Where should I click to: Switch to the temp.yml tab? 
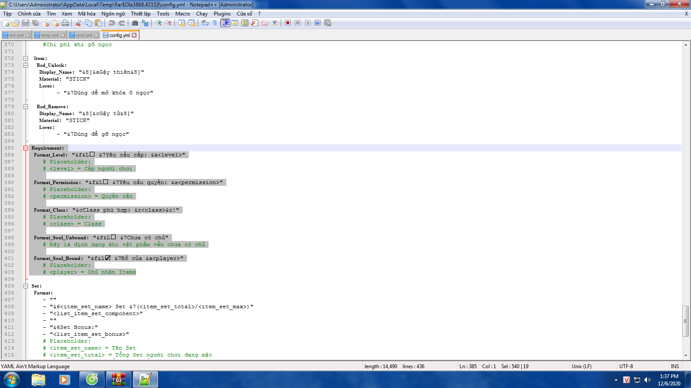49,35
